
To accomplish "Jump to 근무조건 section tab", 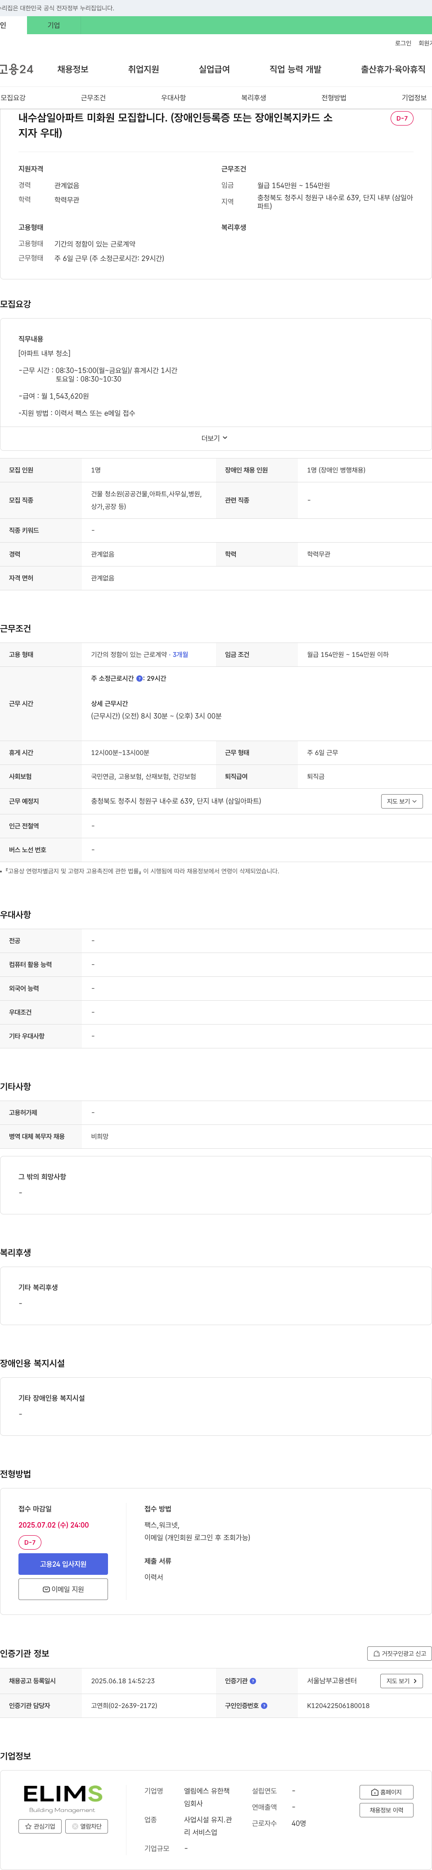I will click(x=93, y=98).
